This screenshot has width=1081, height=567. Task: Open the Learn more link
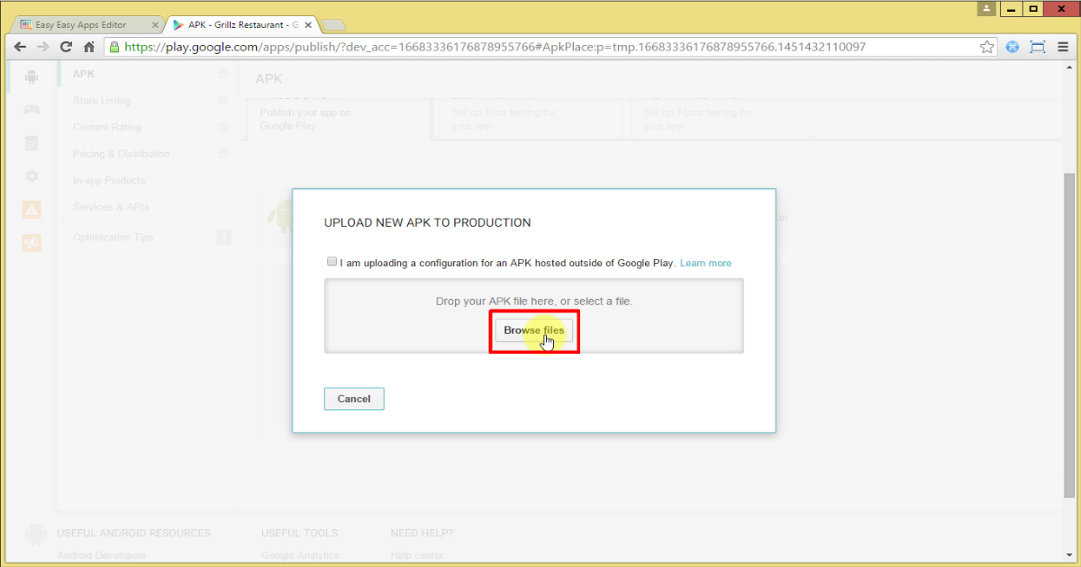click(x=705, y=263)
